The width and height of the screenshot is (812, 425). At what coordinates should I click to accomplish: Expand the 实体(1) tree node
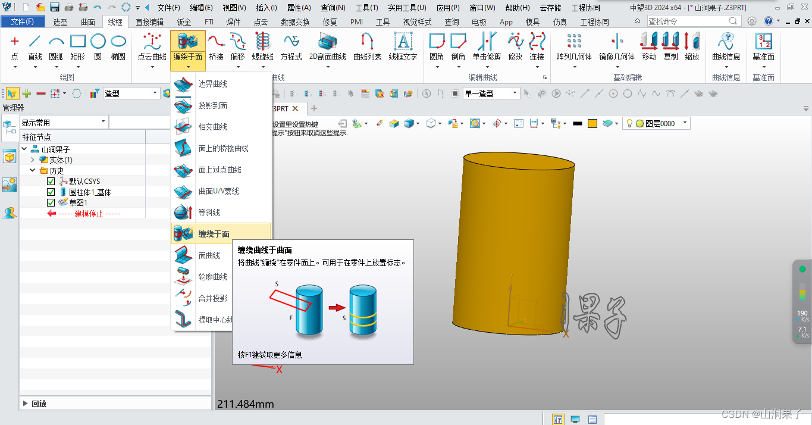[33, 160]
